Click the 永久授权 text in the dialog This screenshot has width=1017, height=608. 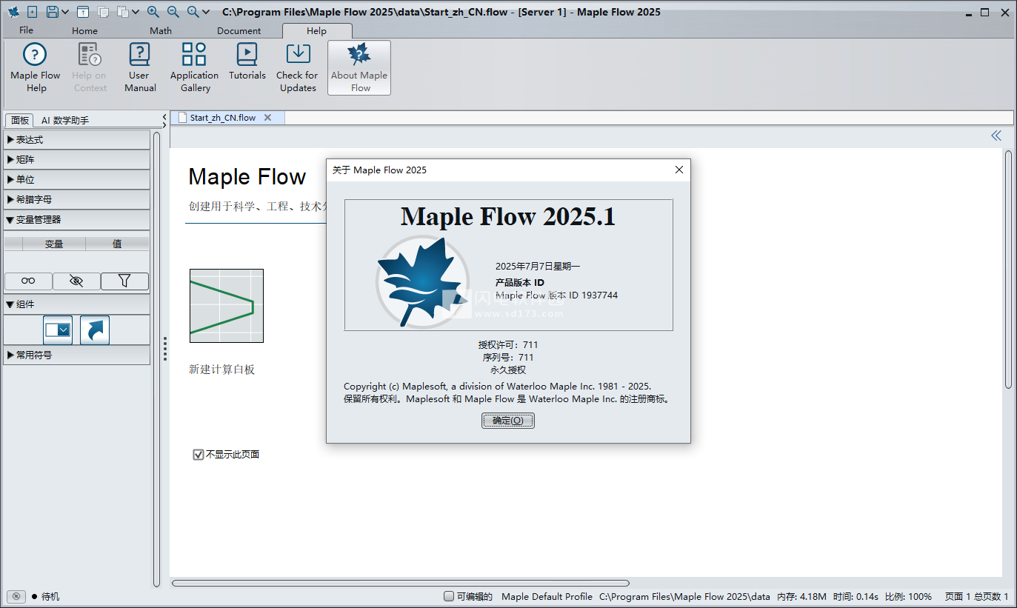pyautogui.click(x=508, y=370)
